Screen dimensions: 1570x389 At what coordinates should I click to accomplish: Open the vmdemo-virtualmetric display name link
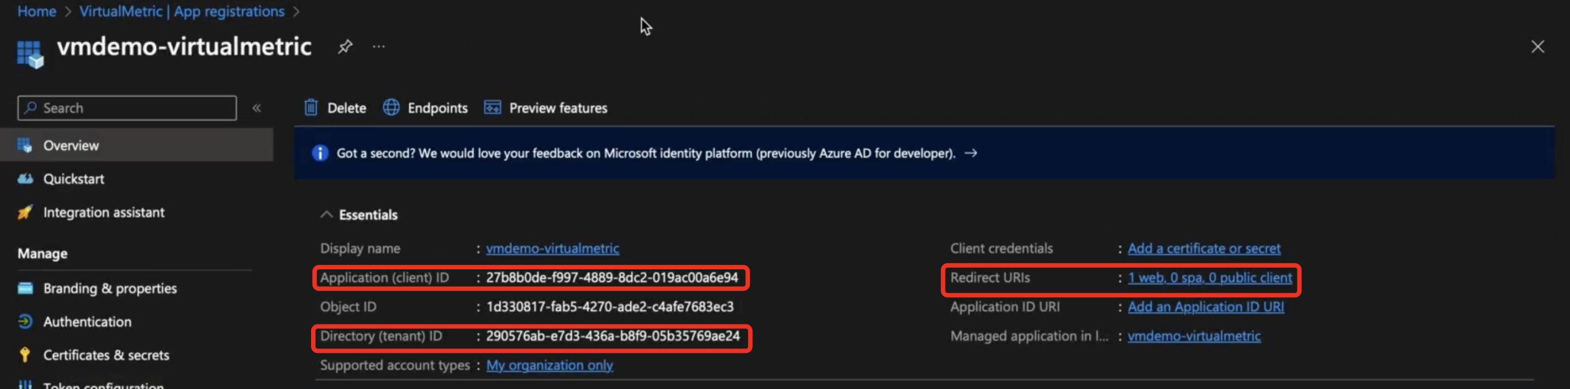(x=552, y=248)
